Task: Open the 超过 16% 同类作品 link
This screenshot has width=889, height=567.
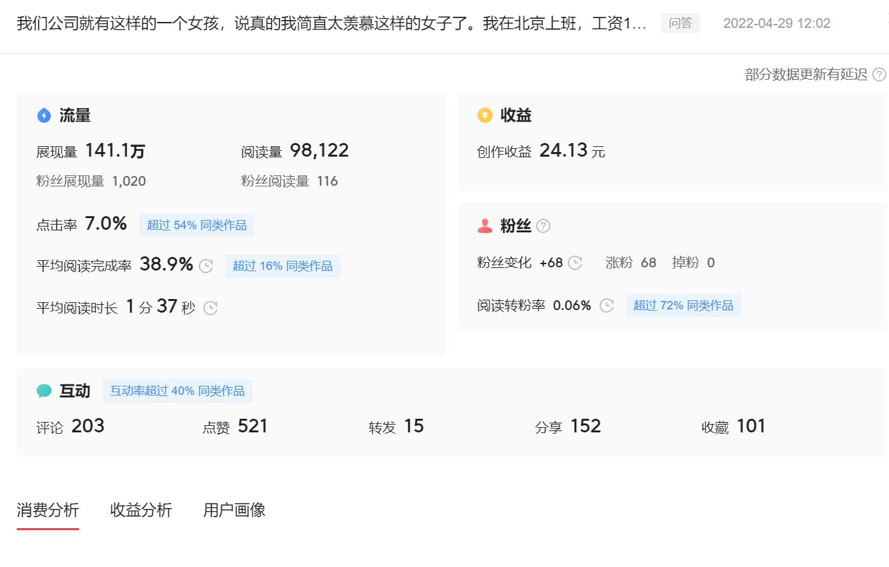Action: pos(283,265)
